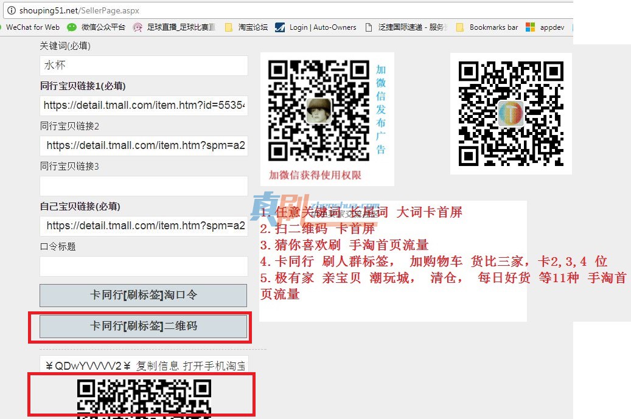Image resolution: width=631 pixels, height=419 pixels.
Task: Open the 淘宝论坛 bookmark folder
Action: click(x=253, y=27)
